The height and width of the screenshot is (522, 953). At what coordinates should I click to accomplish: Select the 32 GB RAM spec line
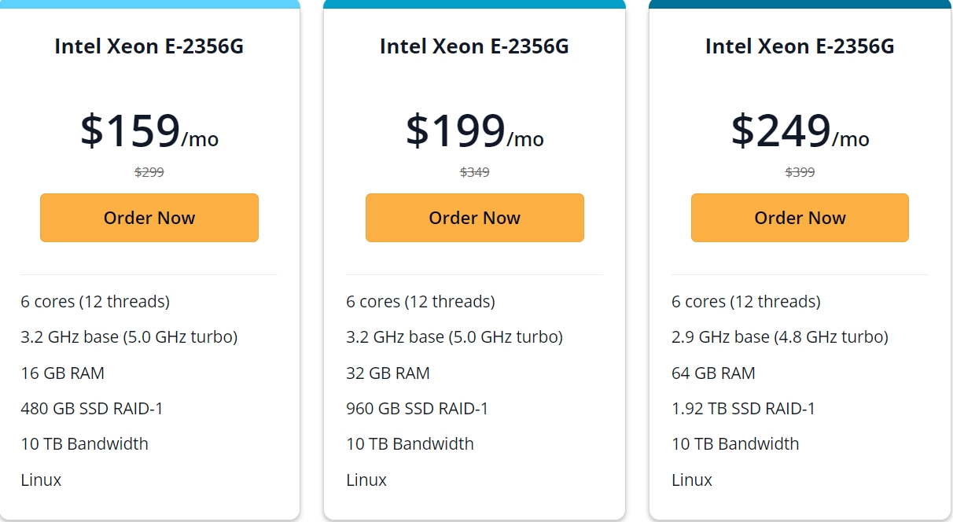(388, 373)
